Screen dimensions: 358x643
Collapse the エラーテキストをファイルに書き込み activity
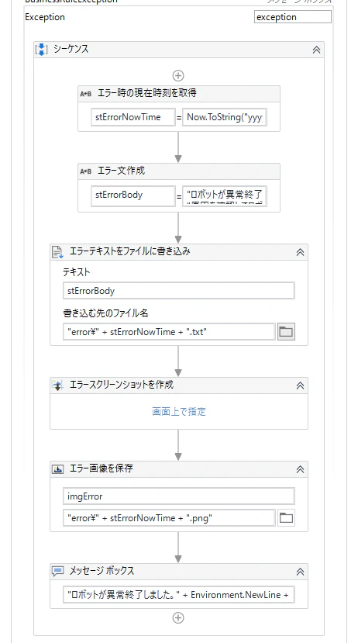pos(300,252)
